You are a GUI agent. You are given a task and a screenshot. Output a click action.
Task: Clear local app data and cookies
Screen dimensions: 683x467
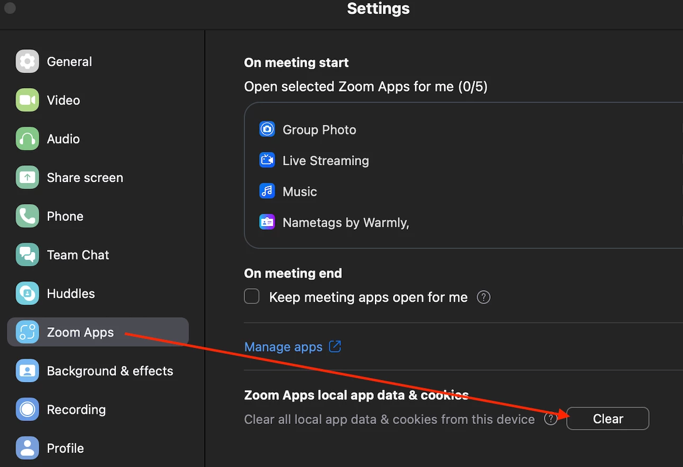click(608, 418)
